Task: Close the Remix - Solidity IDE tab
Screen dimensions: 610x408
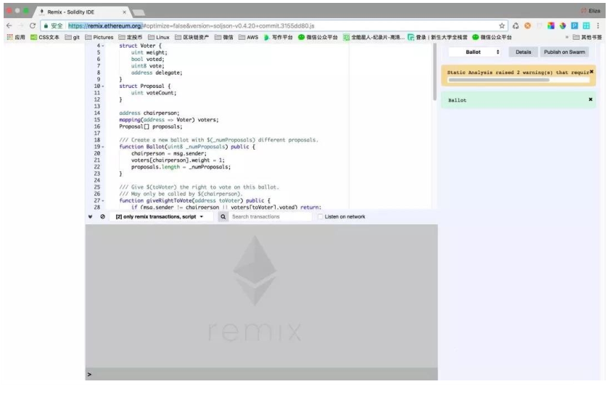Action: click(125, 12)
